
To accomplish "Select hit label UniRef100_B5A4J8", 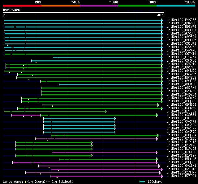I will 181,159.
